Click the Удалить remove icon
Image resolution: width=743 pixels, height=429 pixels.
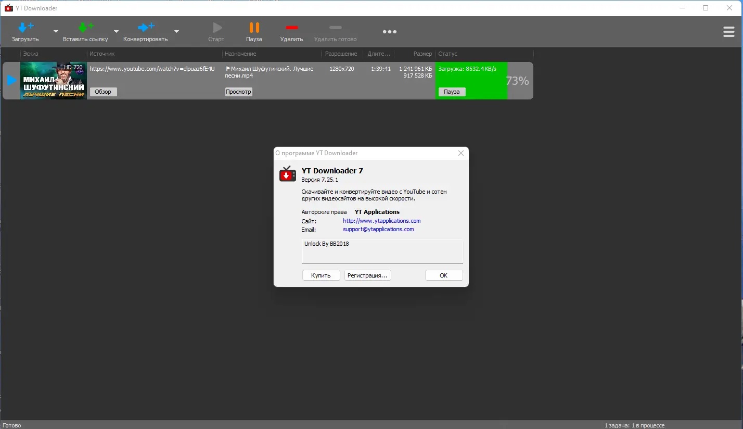click(x=292, y=27)
